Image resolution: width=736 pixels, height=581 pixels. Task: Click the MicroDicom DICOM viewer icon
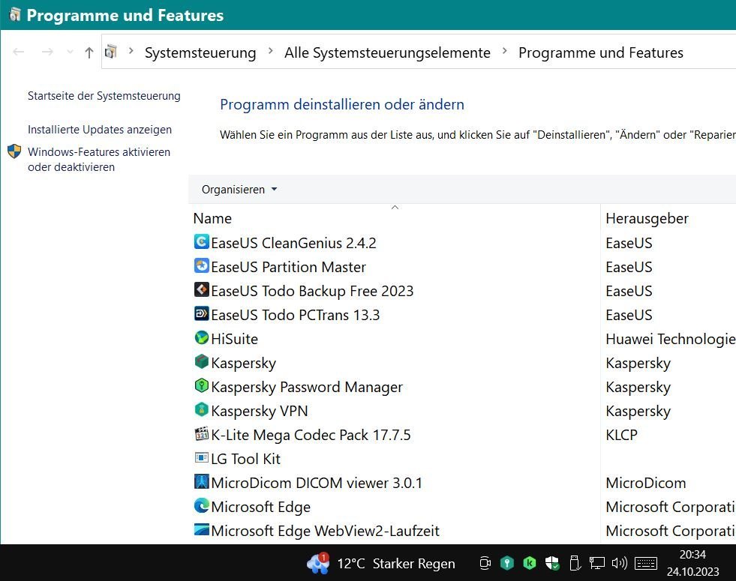click(x=201, y=482)
